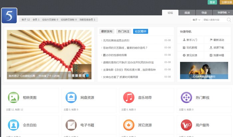Click the 玩机教程 book icon
The height and width of the screenshot is (137, 233).
[x=184, y=48]
